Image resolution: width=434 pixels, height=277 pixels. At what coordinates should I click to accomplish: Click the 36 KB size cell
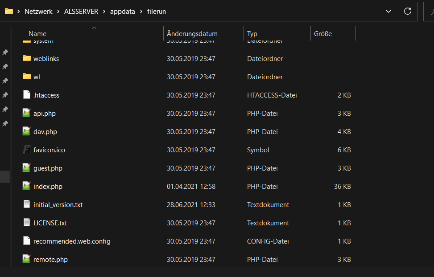[x=343, y=186]
